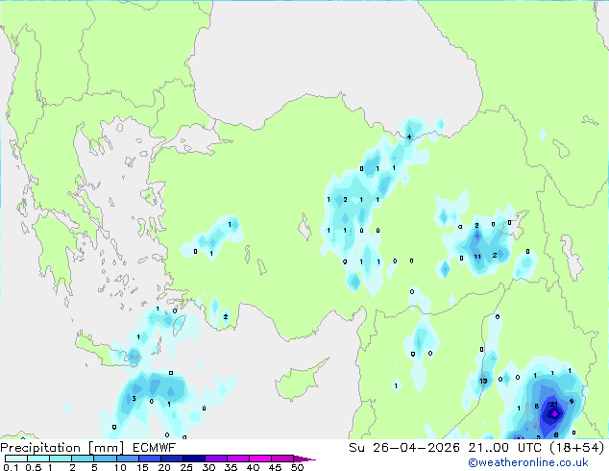Click the 0.5–1 mm legend color swatch
Screen dimensions: 609x471
(x=38, y=459)
